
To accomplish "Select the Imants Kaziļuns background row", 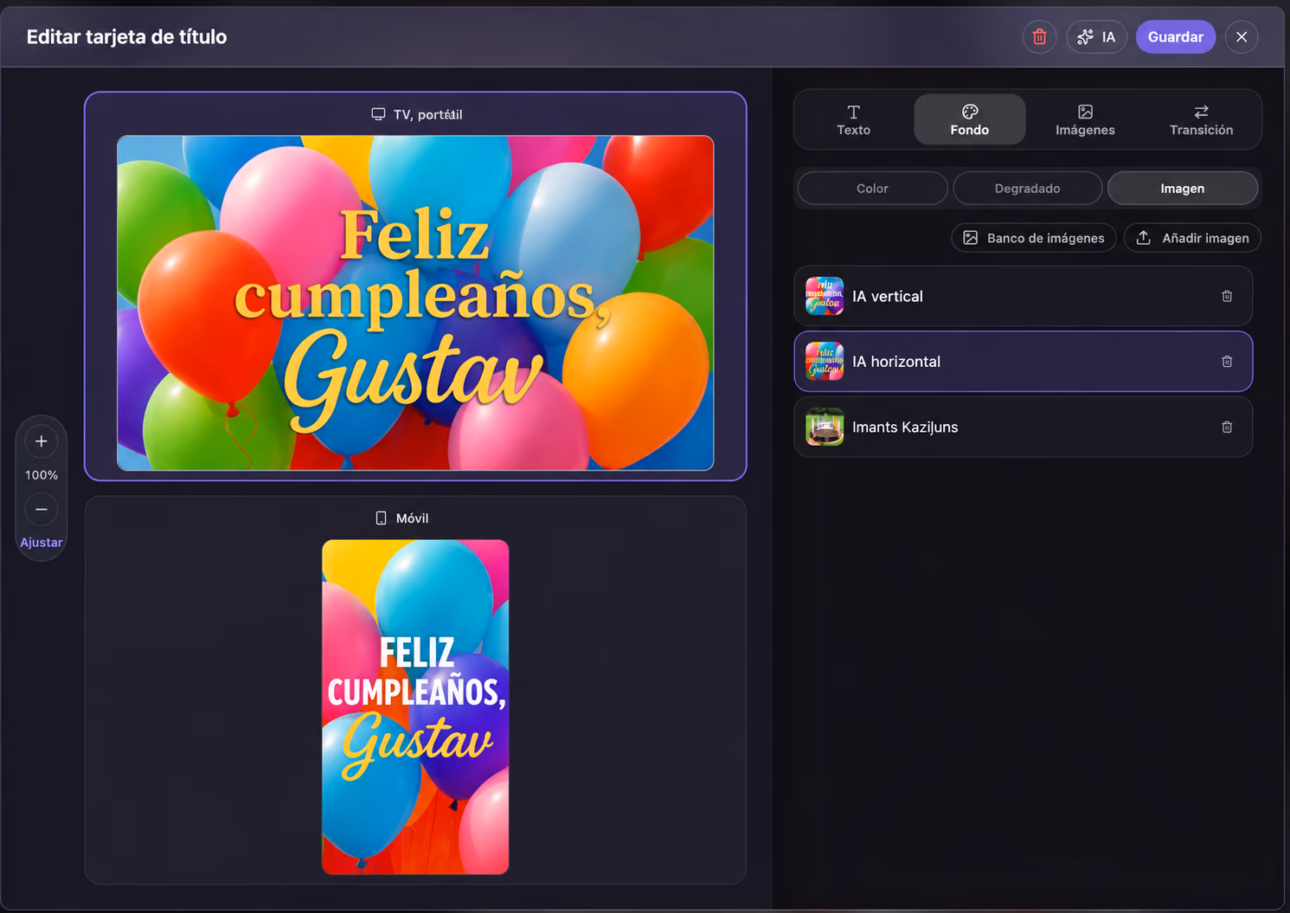I will click(1024, 427).
